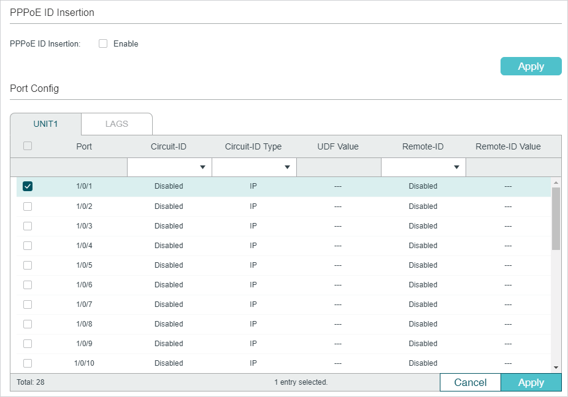Apply the port config changes
This screenshot has height=397, width=568.
[531, 382]
